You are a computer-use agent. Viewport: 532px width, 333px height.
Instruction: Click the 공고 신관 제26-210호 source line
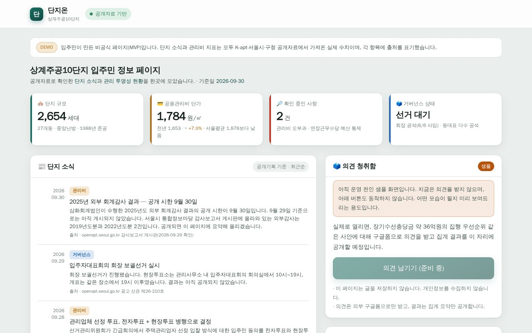(117, 291)
